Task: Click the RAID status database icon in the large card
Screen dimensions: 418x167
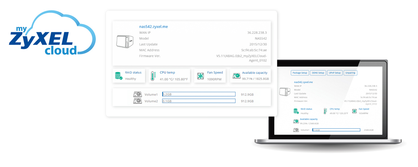Action: 118,76
